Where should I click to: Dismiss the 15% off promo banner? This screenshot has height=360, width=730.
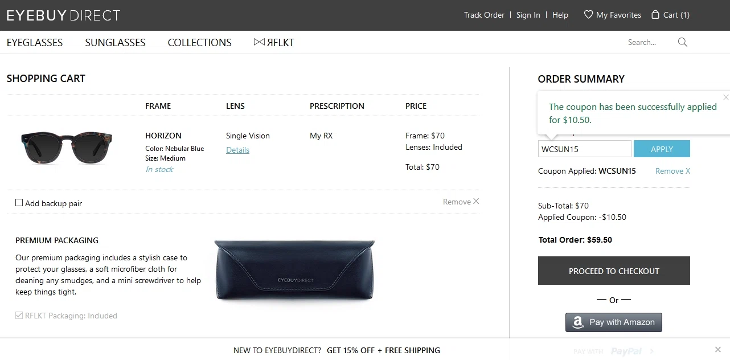718,349
